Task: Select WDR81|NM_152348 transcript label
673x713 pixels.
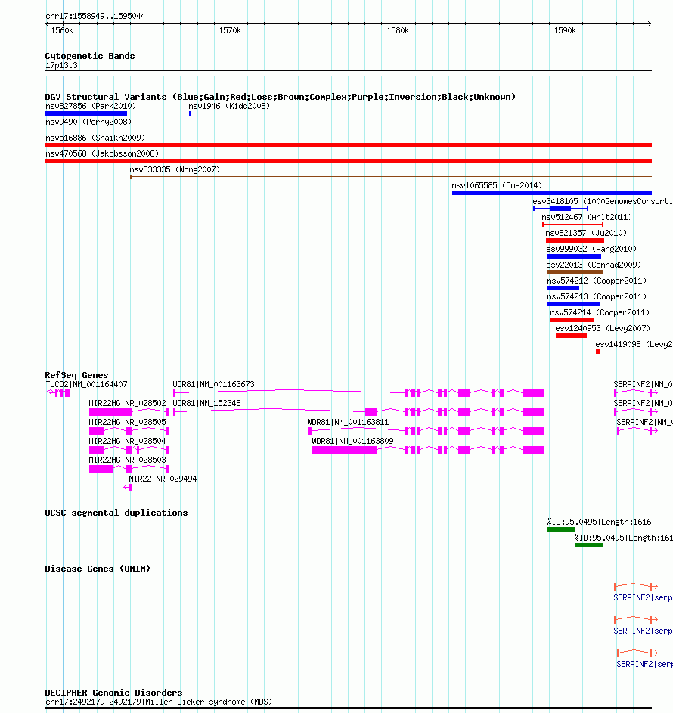Action: 206,403
